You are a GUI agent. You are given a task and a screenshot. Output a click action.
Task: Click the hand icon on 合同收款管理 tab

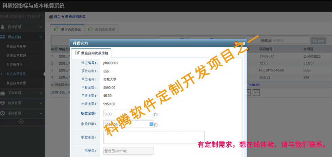(x=91, y=29)
